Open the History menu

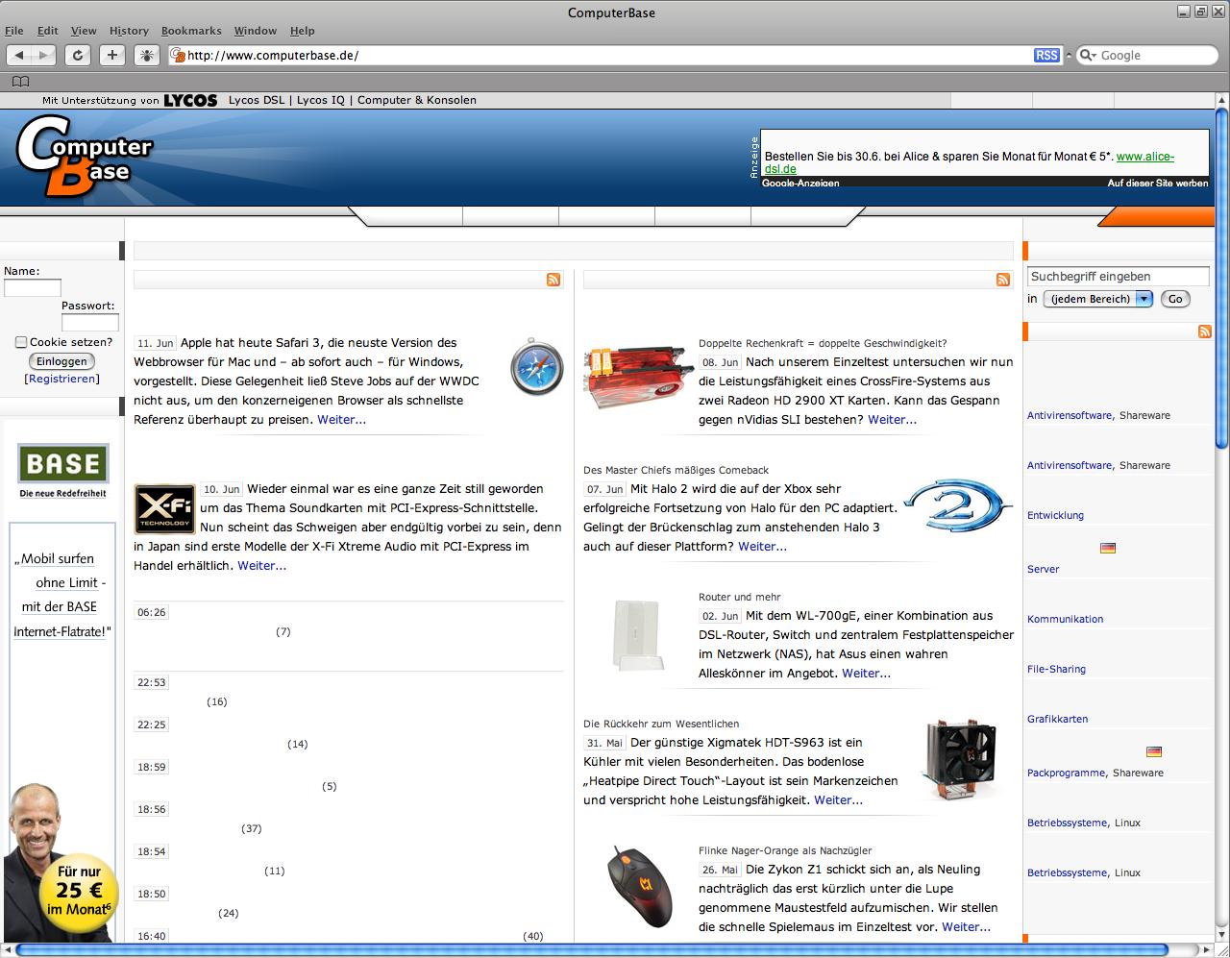[x=129, y=31]
